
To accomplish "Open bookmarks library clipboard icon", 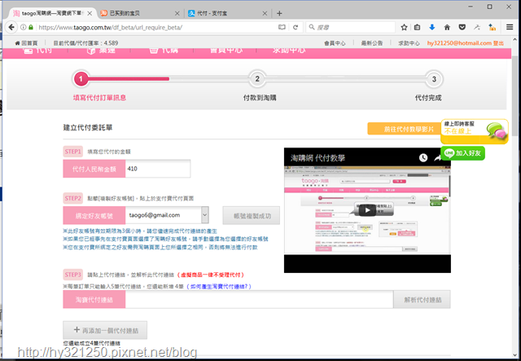I will 418,27.
